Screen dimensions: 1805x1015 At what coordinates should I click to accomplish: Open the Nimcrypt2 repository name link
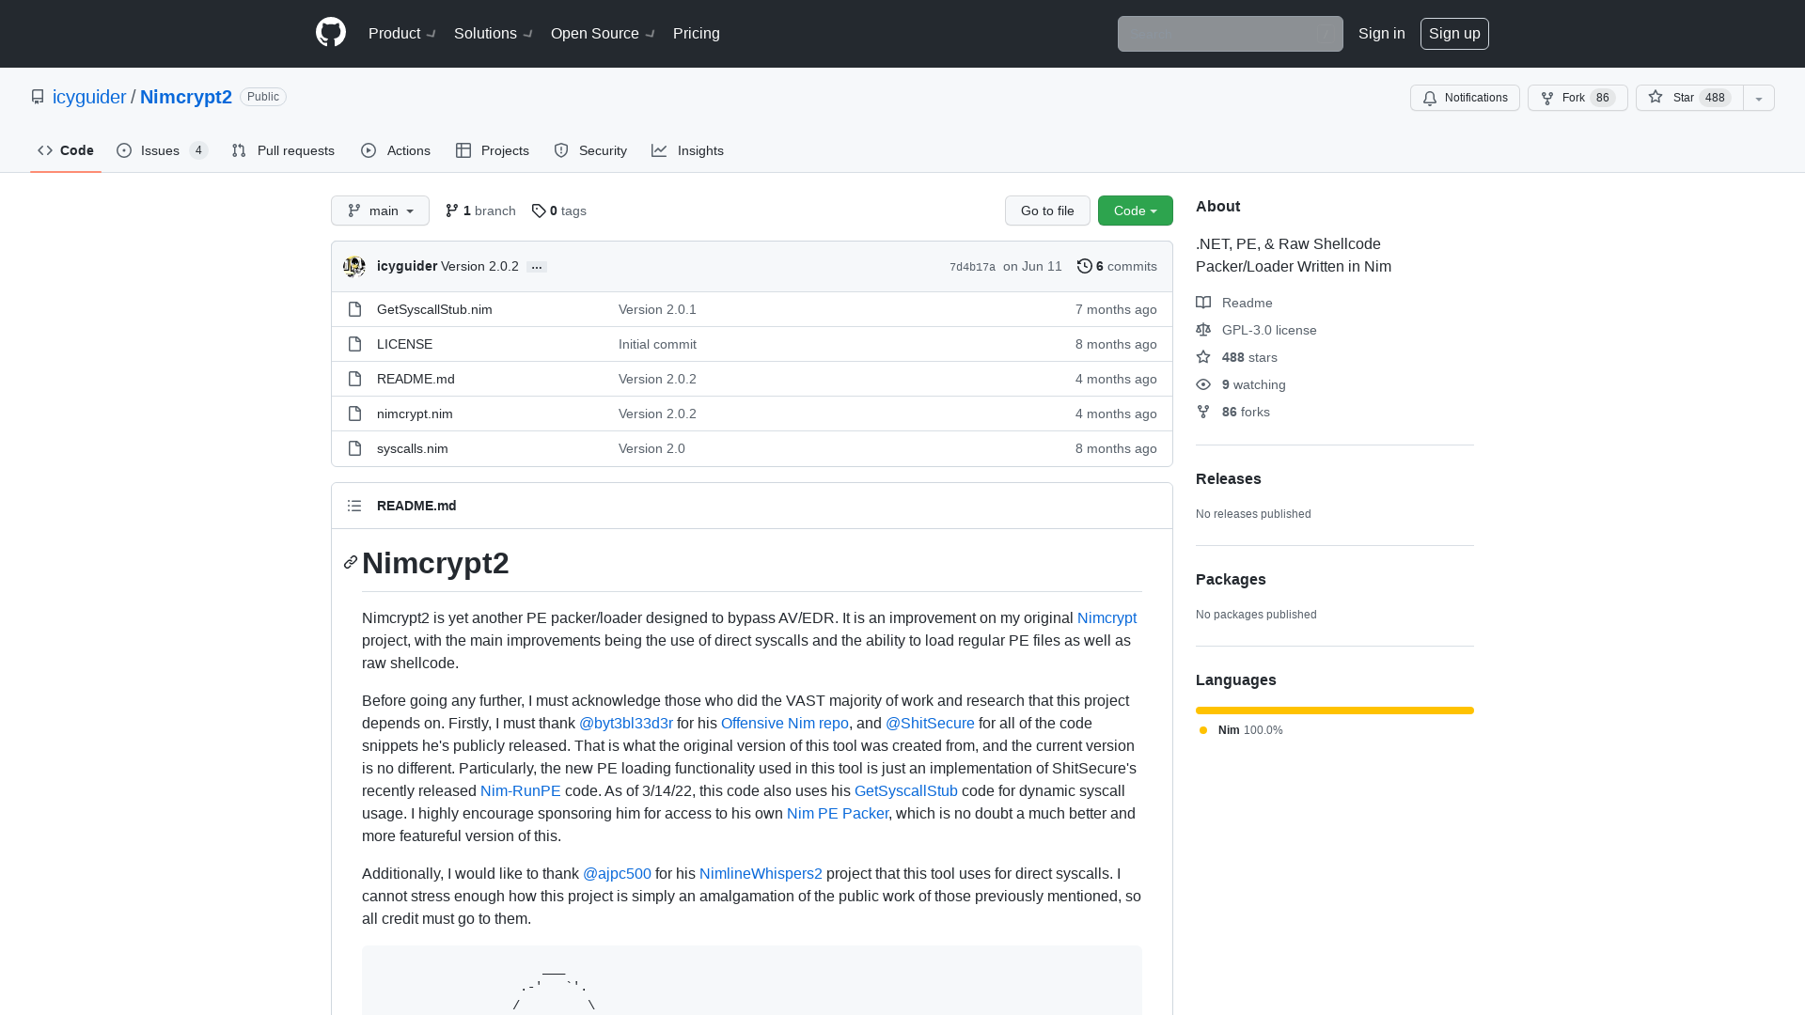click(x=186, y=97)
